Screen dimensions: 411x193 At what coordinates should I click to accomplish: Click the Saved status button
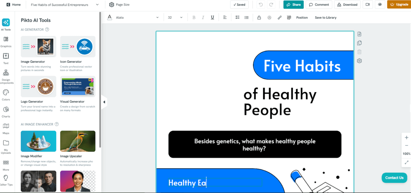click(239, 5)
